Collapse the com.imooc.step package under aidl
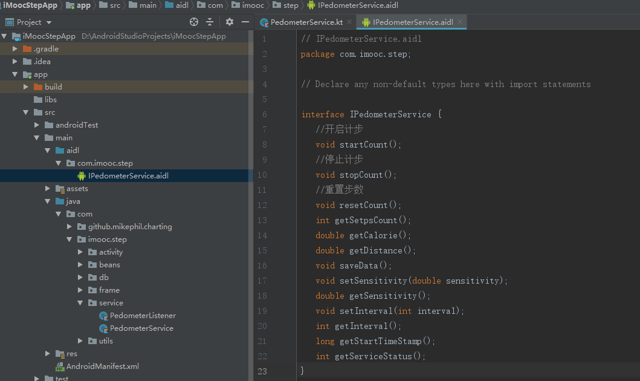This screenshot has height=381, width=640. [58, 163]
